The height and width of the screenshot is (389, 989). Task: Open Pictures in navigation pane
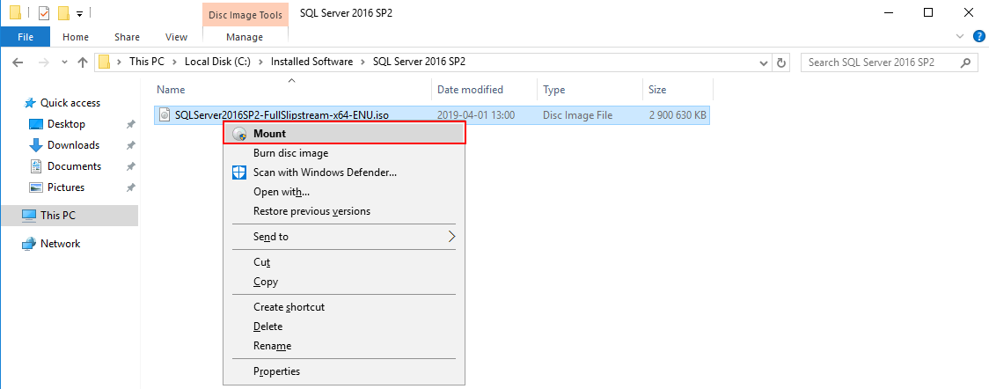pos(66,187)
